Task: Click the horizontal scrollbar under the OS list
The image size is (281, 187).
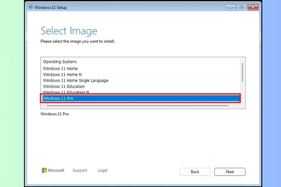Action: pyautogui.click(x=138, y=106)
